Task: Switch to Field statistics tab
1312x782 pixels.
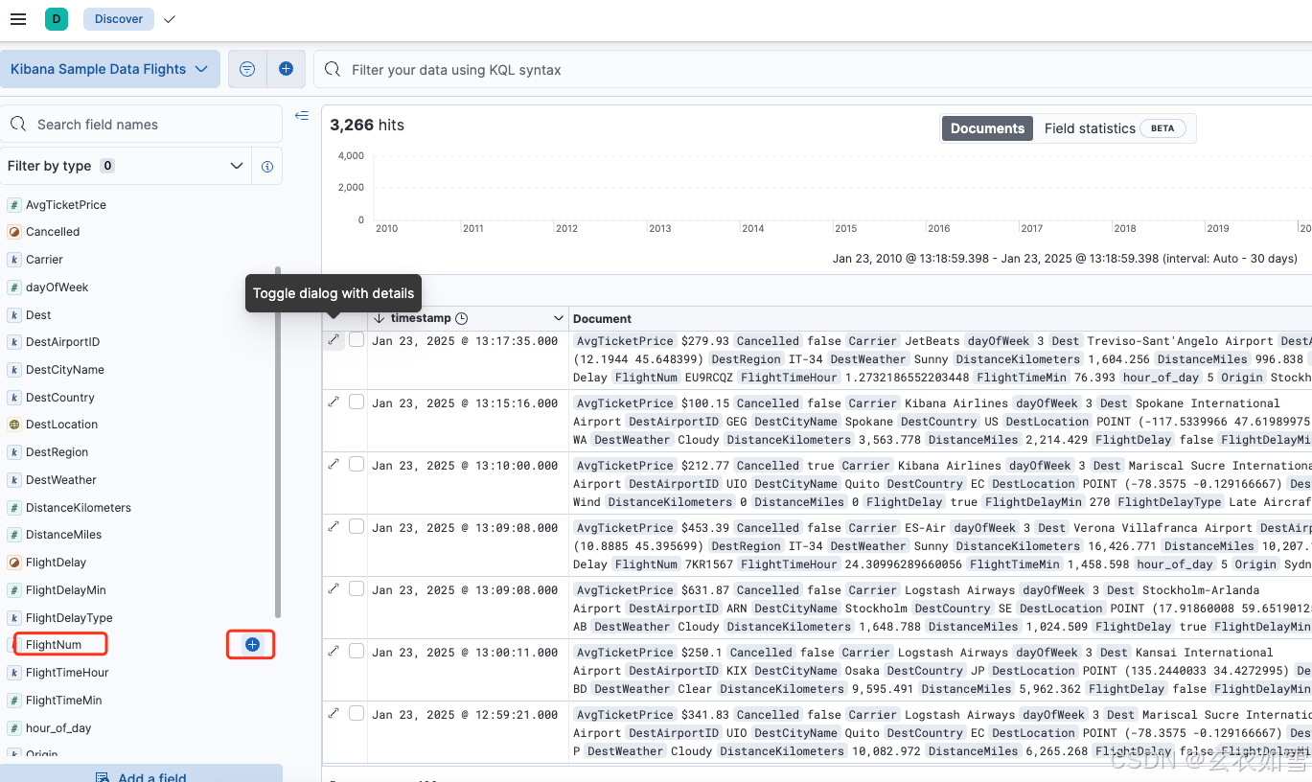Action: point(1115,128)
